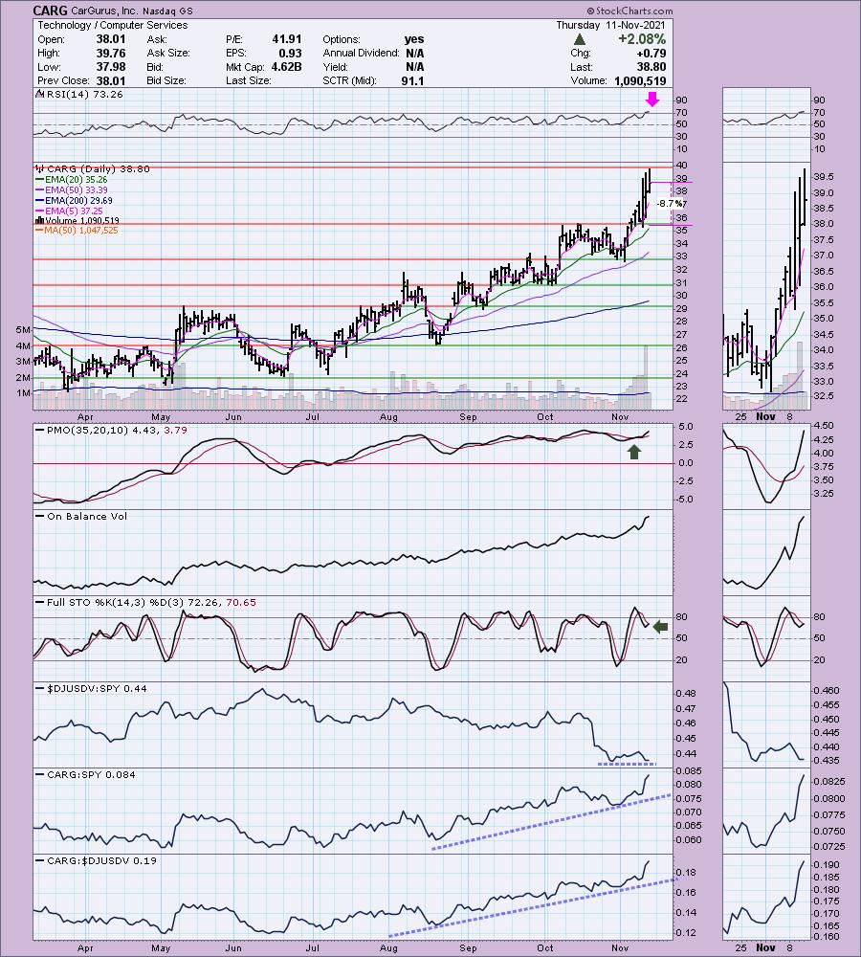Select the CarGurus, Inc. company name
This screenshot has height=957, width=861.
pos(107,11)
